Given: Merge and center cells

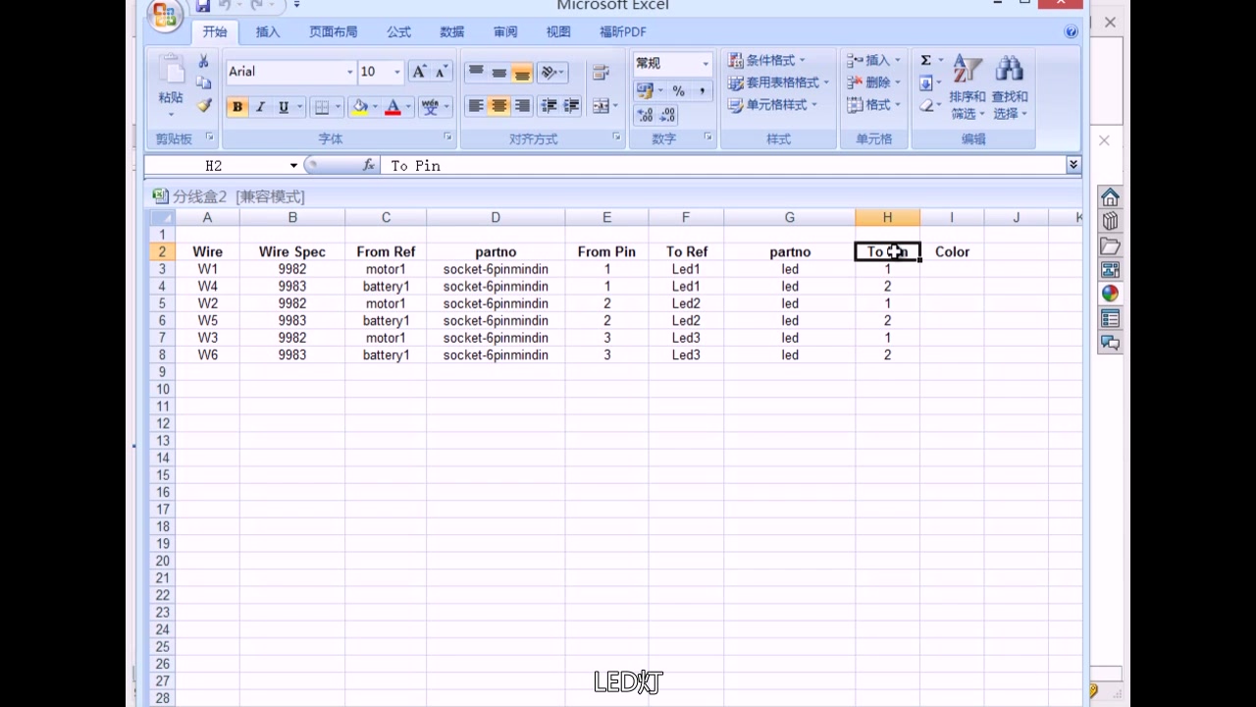Looking at the screenshot, I should [x=602, y=106].
